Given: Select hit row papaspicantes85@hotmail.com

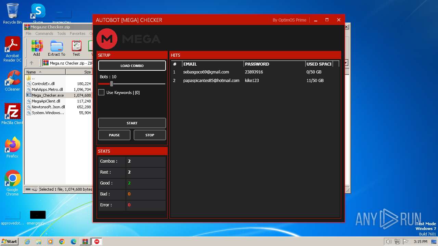Looking at the screenshot, I should [255, 81].
